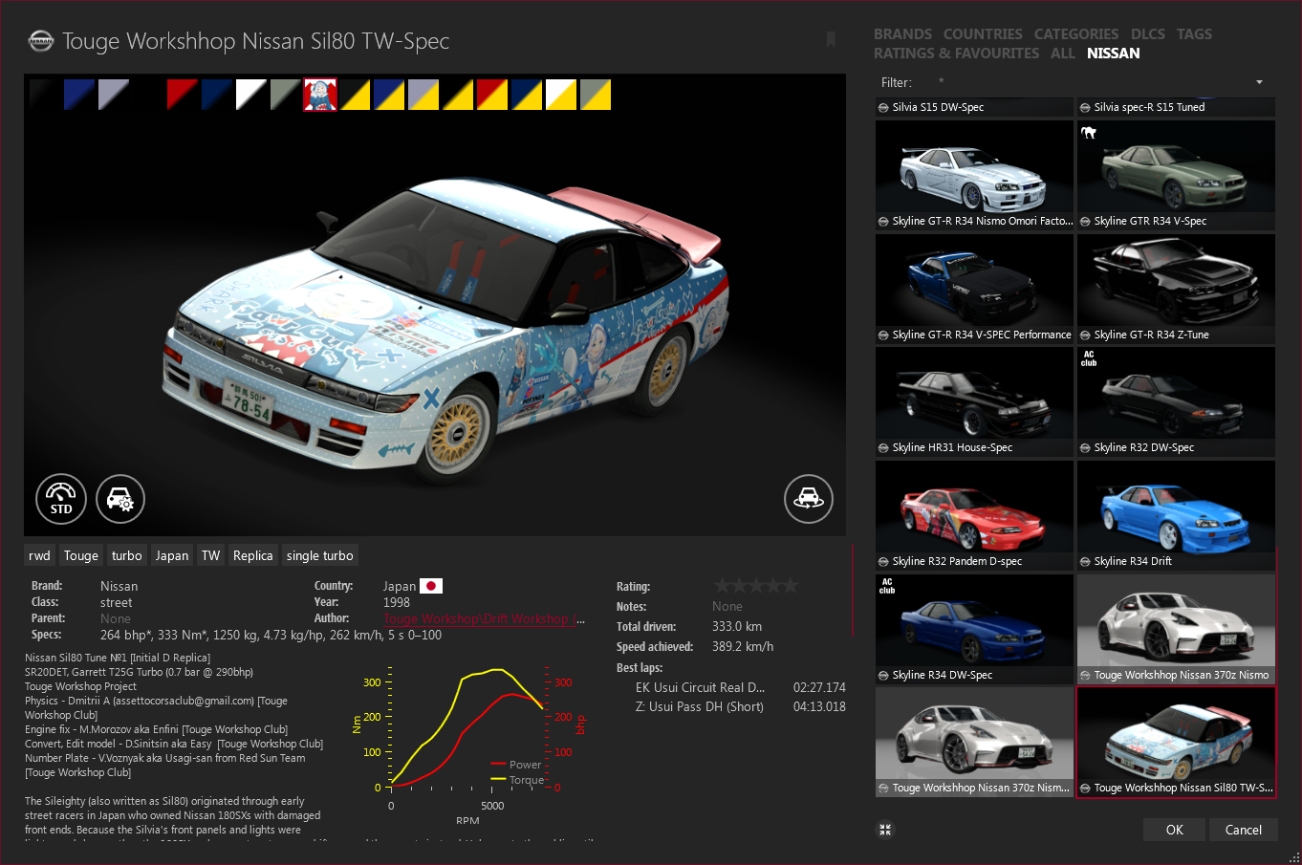This screenshot has width=1302, height=865.
Task: Click the Parent value None
Action: click(116, 619)
